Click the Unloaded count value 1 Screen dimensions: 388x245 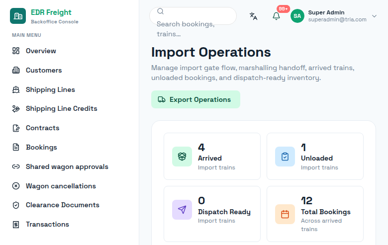click(303, 147)
